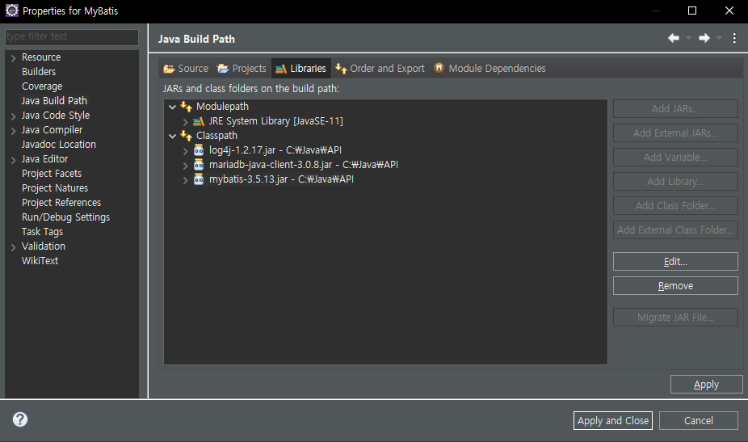Click the Cancel button
Image resolution: width=748 pixels, height=442 pixels.
(x=699, y=420)
